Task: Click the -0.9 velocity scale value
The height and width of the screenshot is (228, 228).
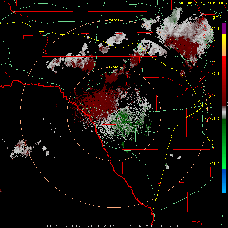Action: click(x=216, y=107)
